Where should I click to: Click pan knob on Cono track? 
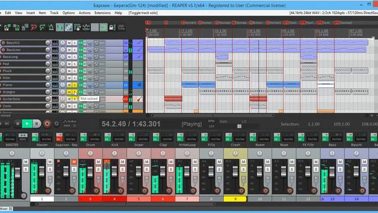tap(63, 106)
